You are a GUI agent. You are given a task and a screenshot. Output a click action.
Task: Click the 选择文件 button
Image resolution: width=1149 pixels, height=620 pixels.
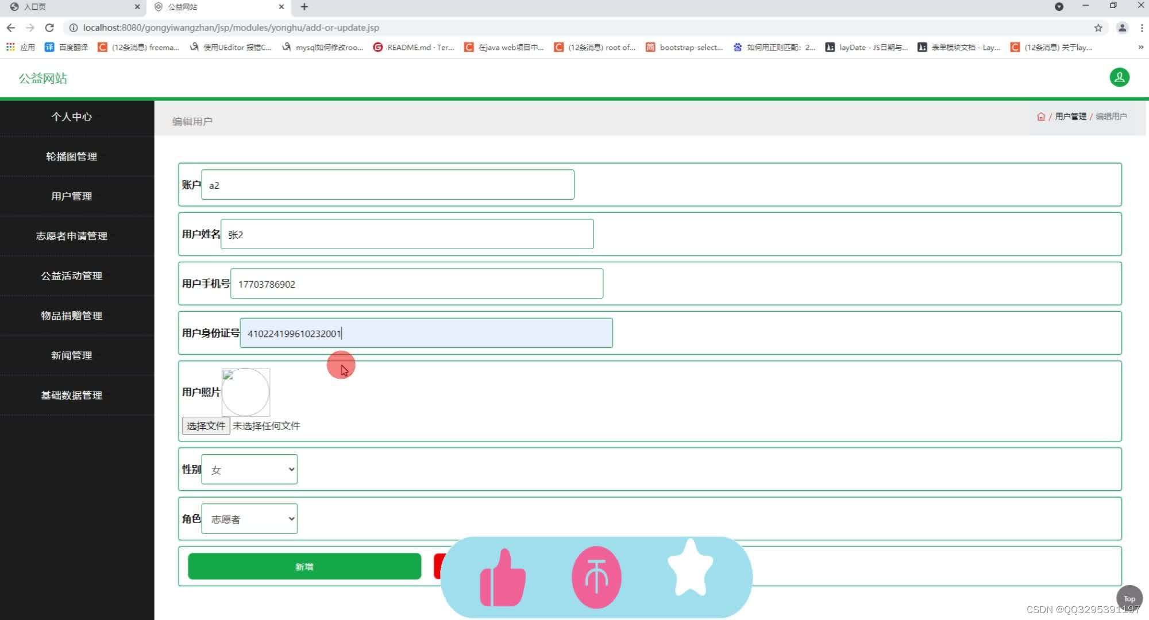[x=206, y=425]
